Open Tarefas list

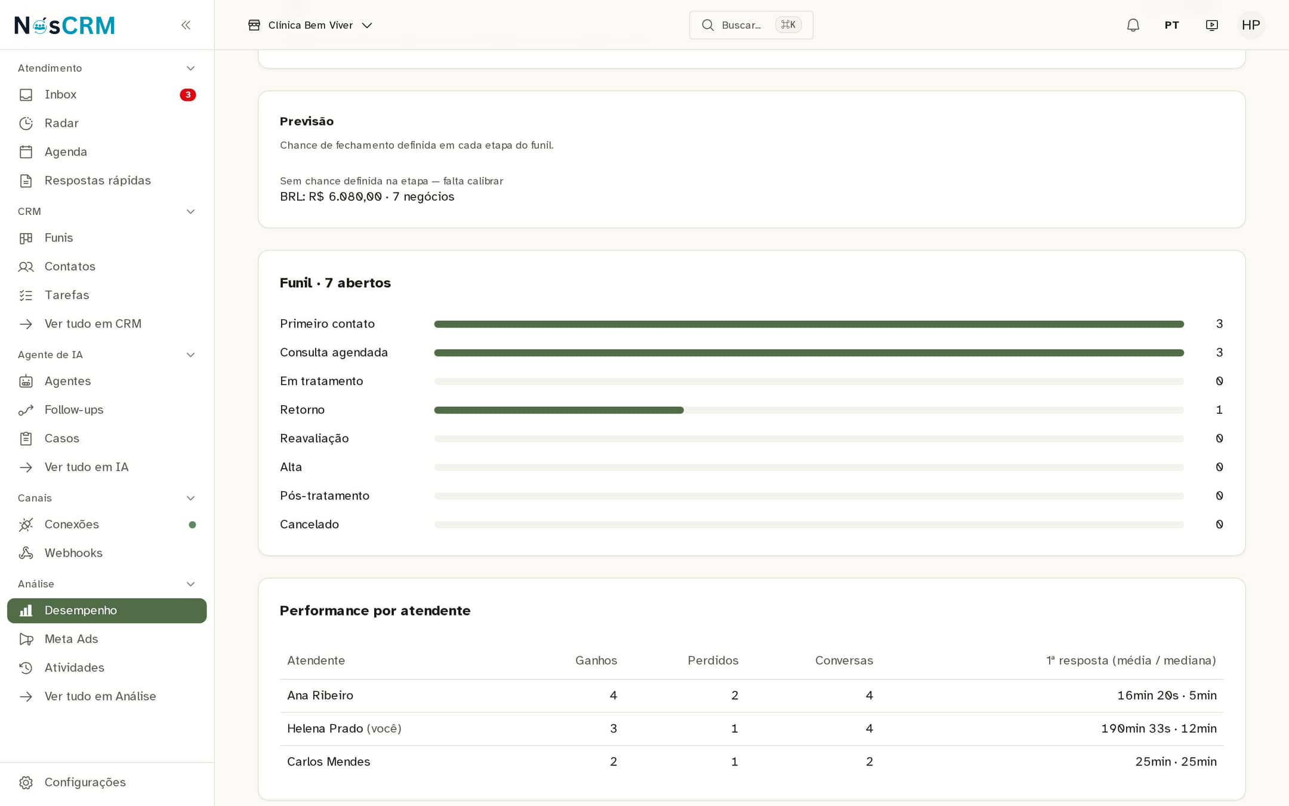point(107,295)
